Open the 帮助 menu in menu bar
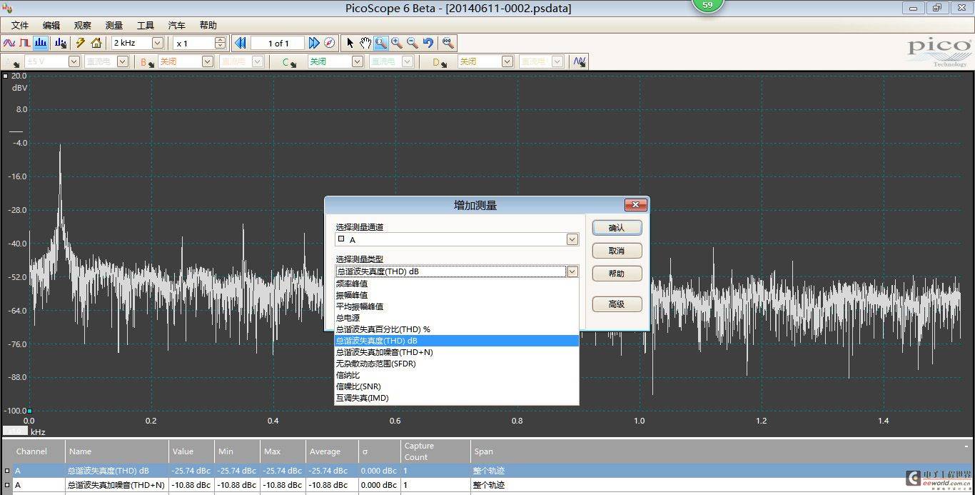This screenshot has height=495, width=975. (208, 25)
